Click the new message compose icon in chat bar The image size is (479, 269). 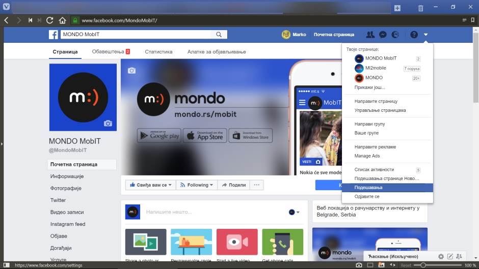coord(450,256)
